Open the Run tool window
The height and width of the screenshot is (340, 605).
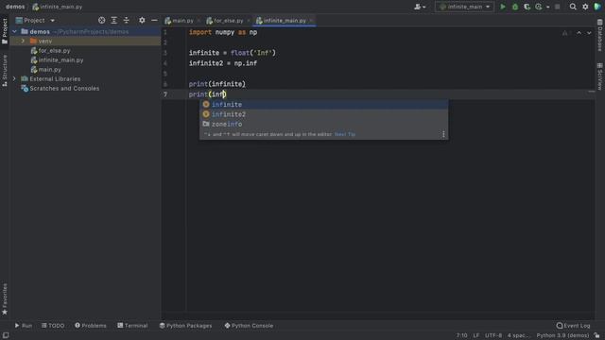click(x=24, y=326)
